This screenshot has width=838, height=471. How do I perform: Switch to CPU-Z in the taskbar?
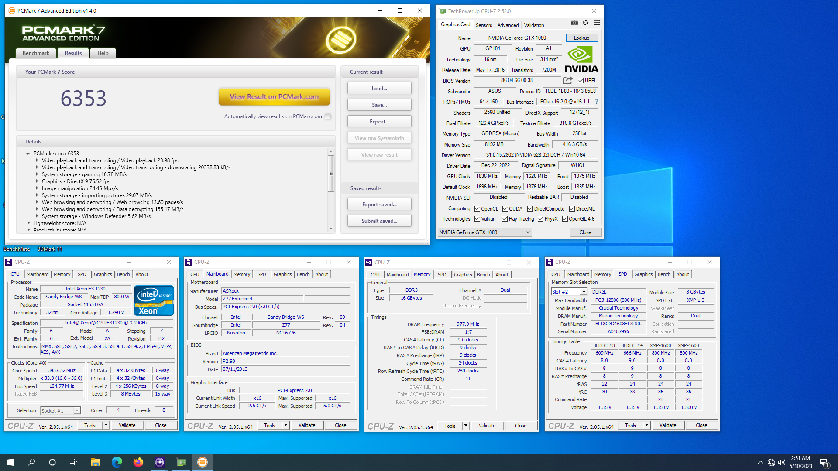159,462
